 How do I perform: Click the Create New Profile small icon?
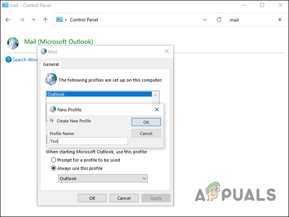pos(51,120)
